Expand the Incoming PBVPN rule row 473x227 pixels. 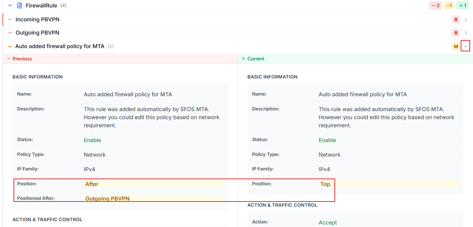(465, 19)
